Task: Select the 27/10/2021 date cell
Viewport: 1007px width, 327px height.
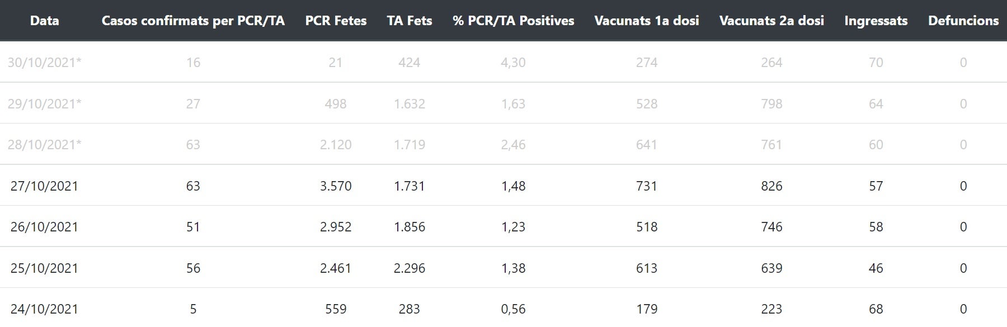Action: pyautogui.click(x=44, y=186)
